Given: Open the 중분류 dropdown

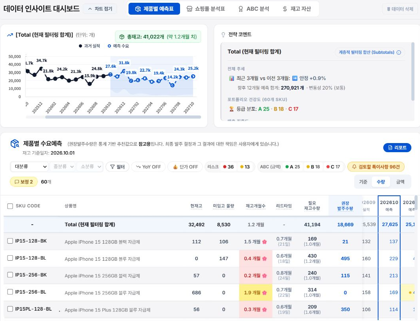Looking at the screenshot, I should point(62,166).
